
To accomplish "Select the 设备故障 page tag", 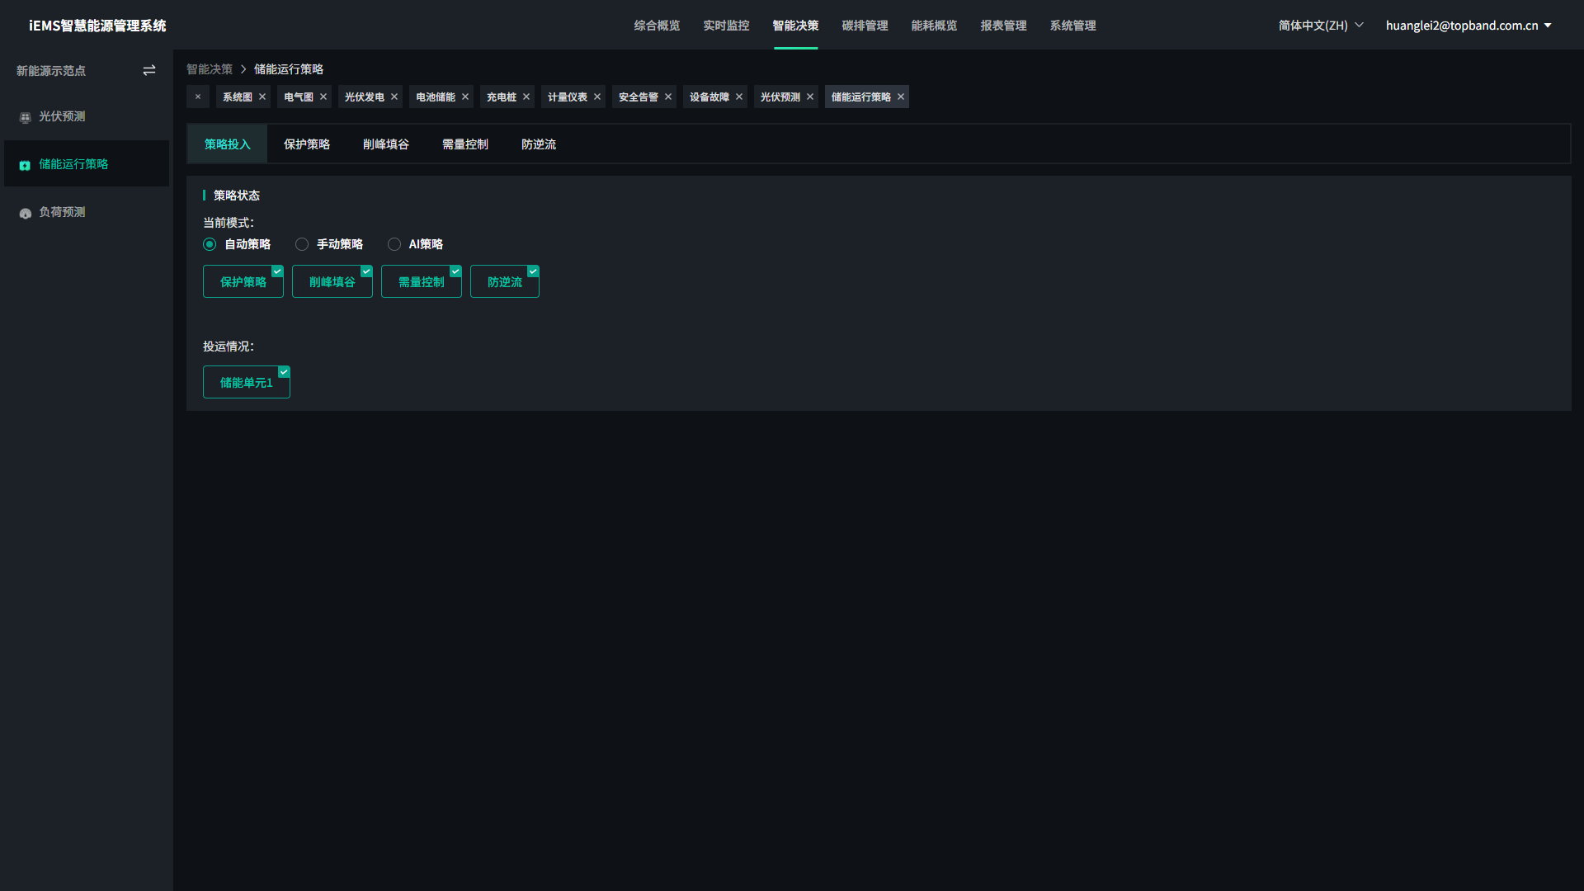I will pyautogui.click(x=709, y=97).
